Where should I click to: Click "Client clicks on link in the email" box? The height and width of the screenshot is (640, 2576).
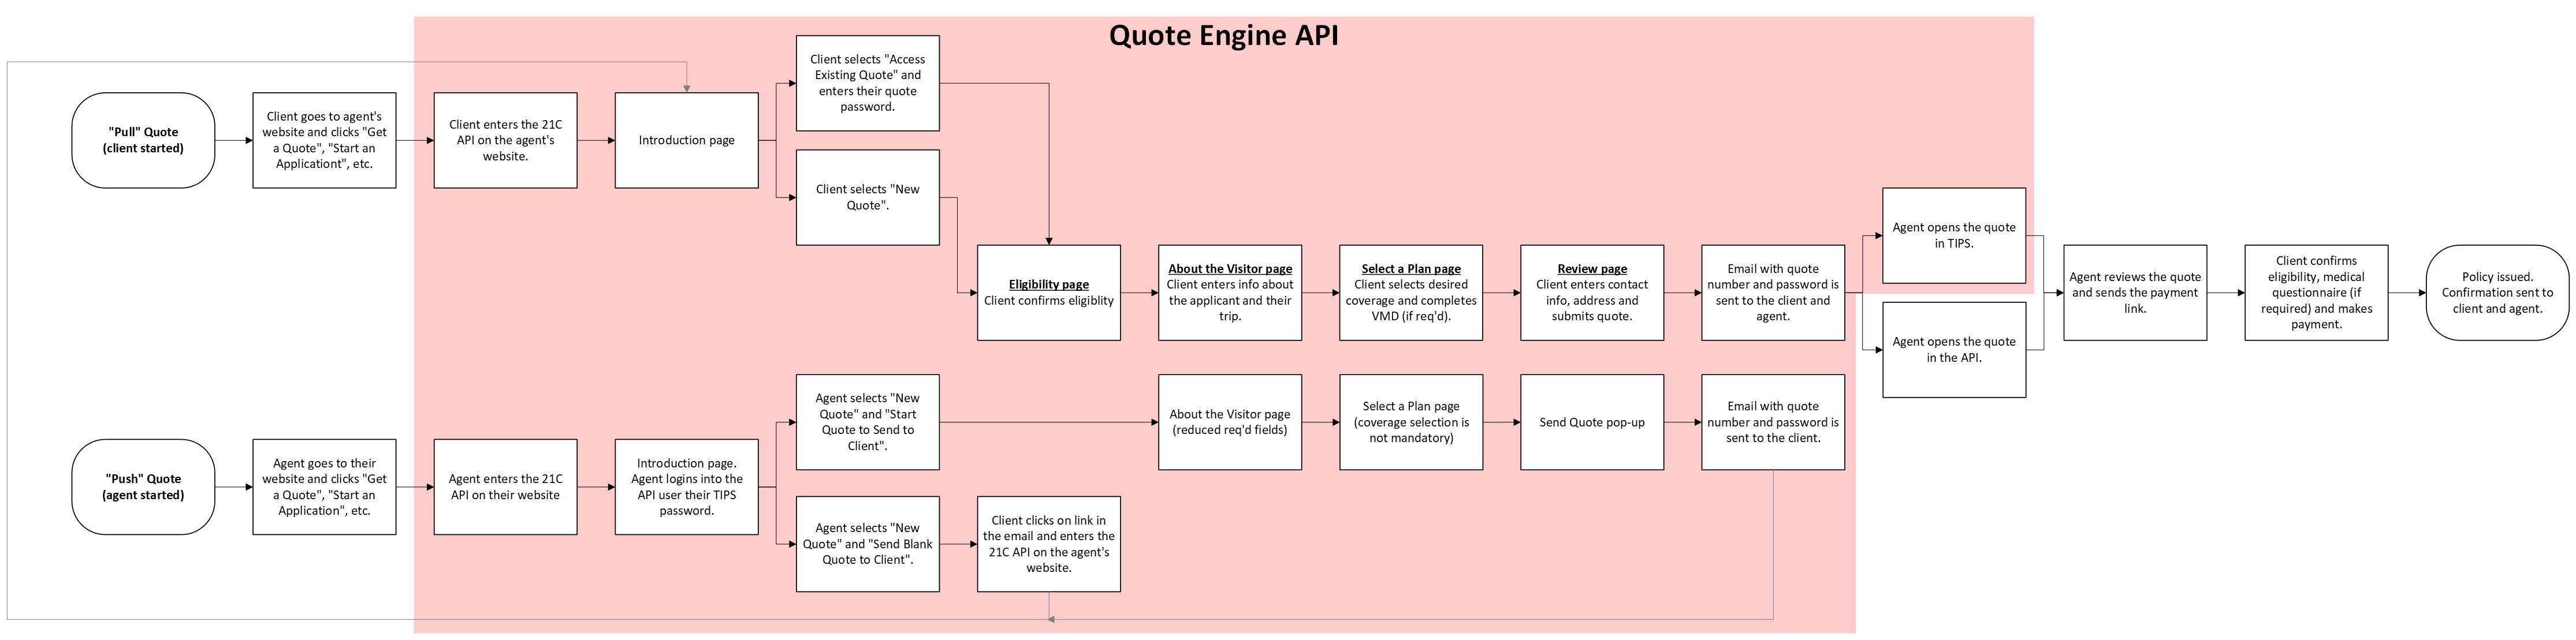pyautogui.click(x=1048, y=543)
